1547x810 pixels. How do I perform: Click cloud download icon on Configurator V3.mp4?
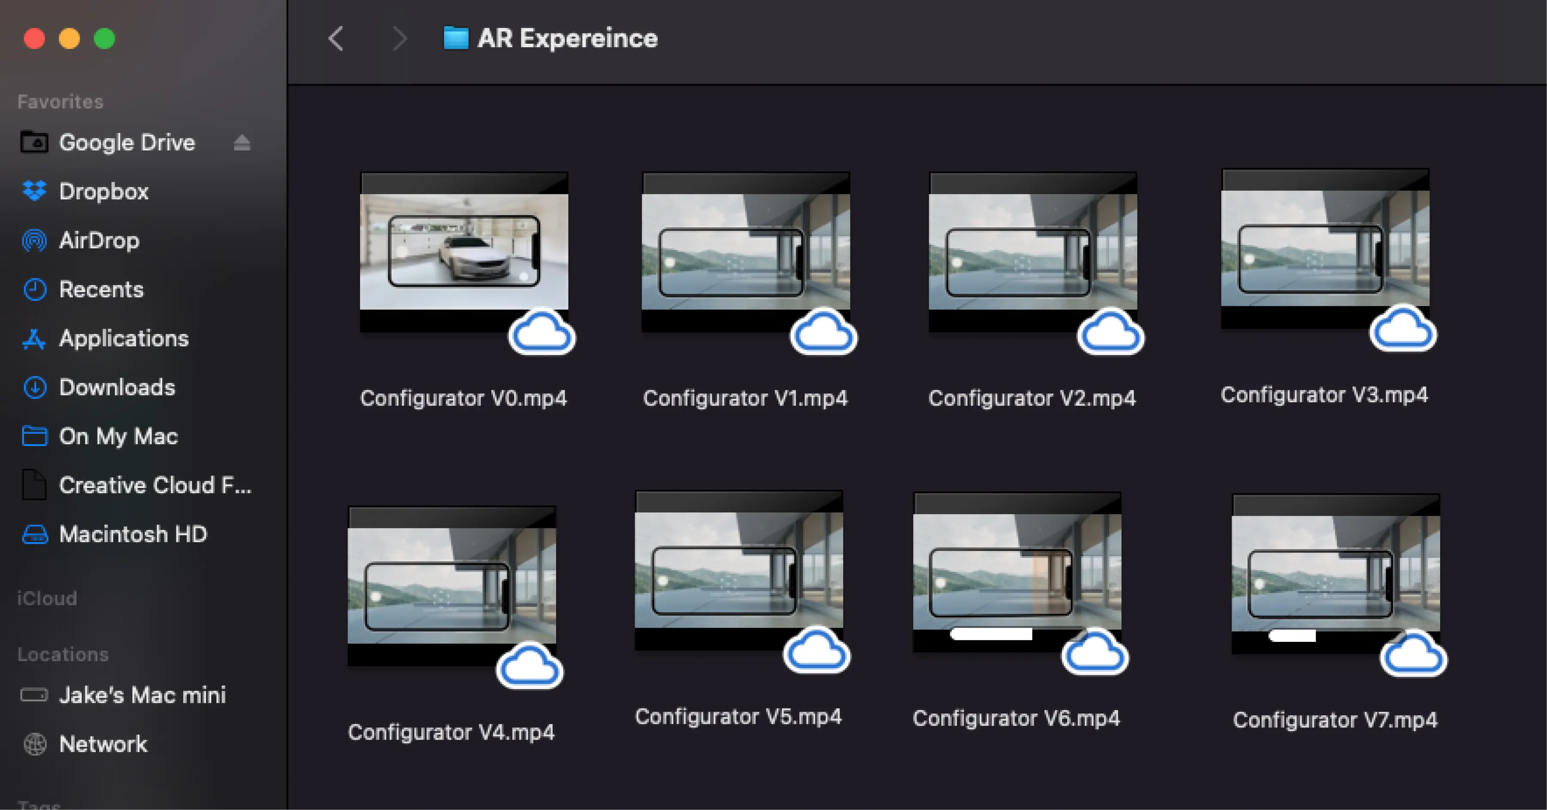click(1403, 329)
